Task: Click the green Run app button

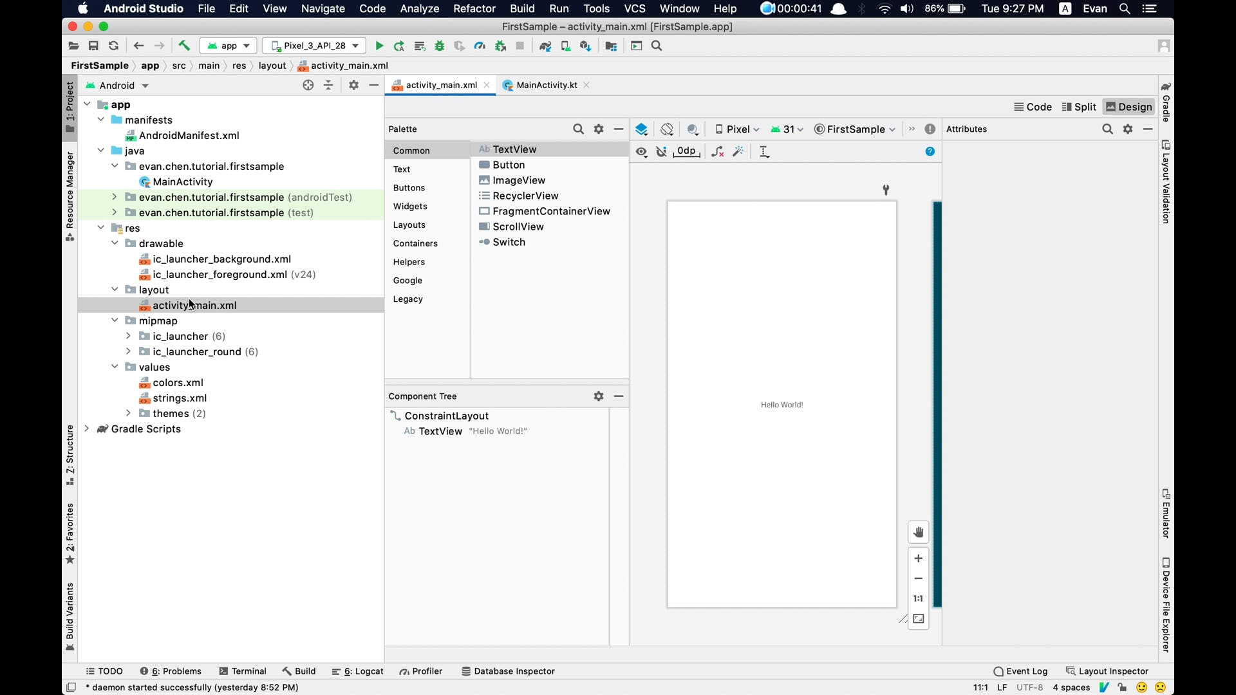Action: coord(379,46)
